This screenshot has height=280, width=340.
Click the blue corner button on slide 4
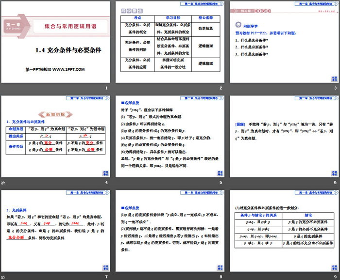[105, 173]
